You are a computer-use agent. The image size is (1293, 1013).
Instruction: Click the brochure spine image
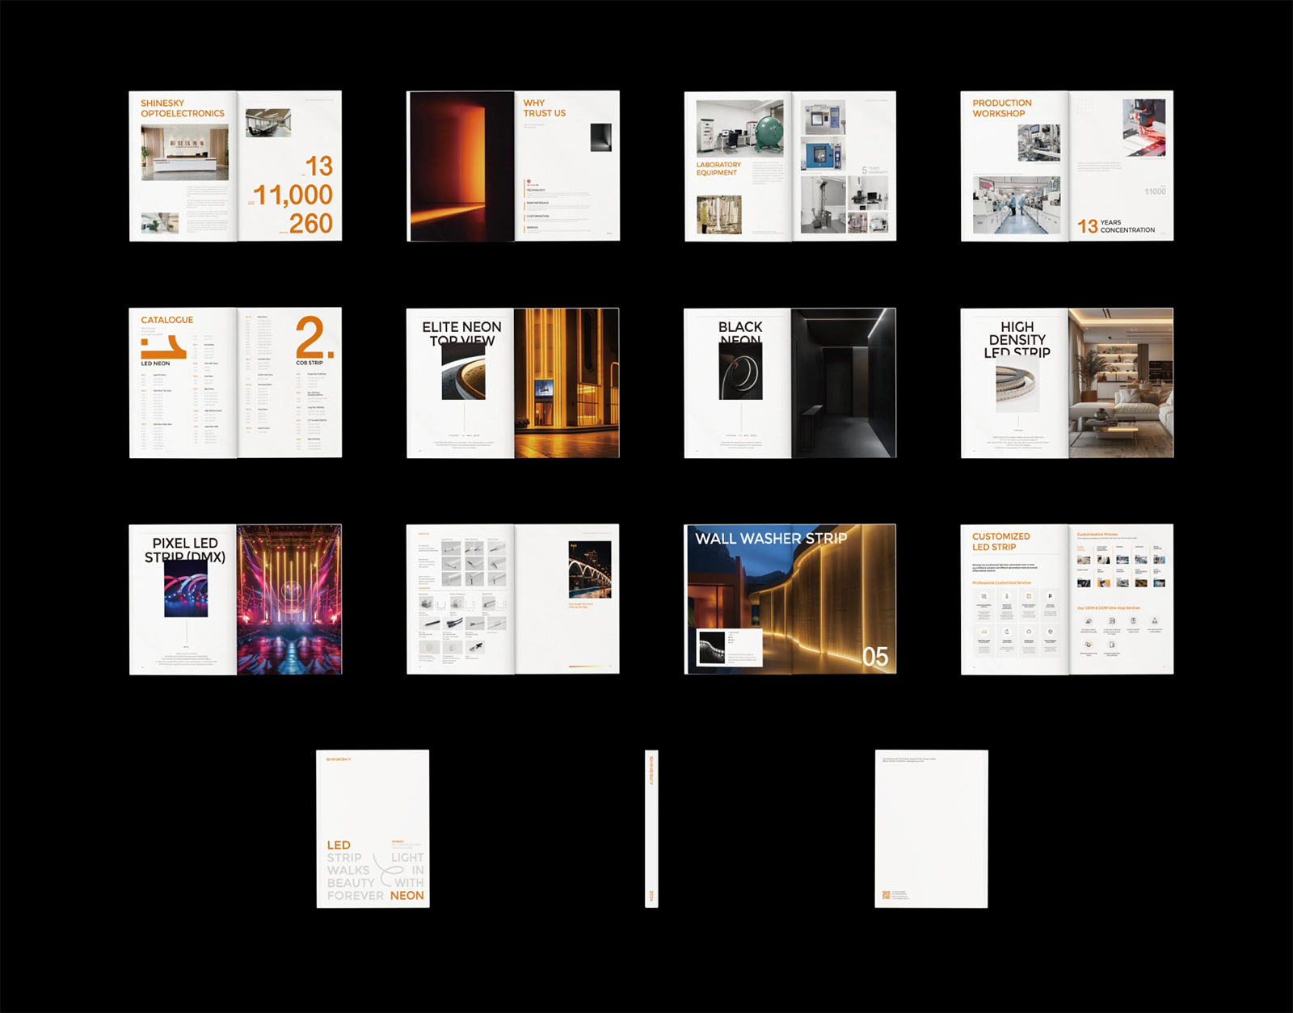[651, 828]
